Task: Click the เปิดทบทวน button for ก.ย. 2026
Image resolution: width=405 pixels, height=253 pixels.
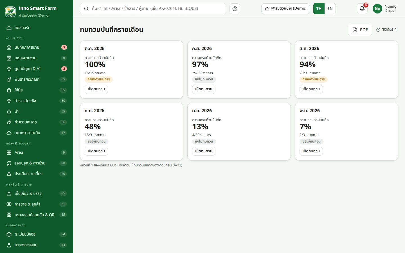Action: click(204, 89)
